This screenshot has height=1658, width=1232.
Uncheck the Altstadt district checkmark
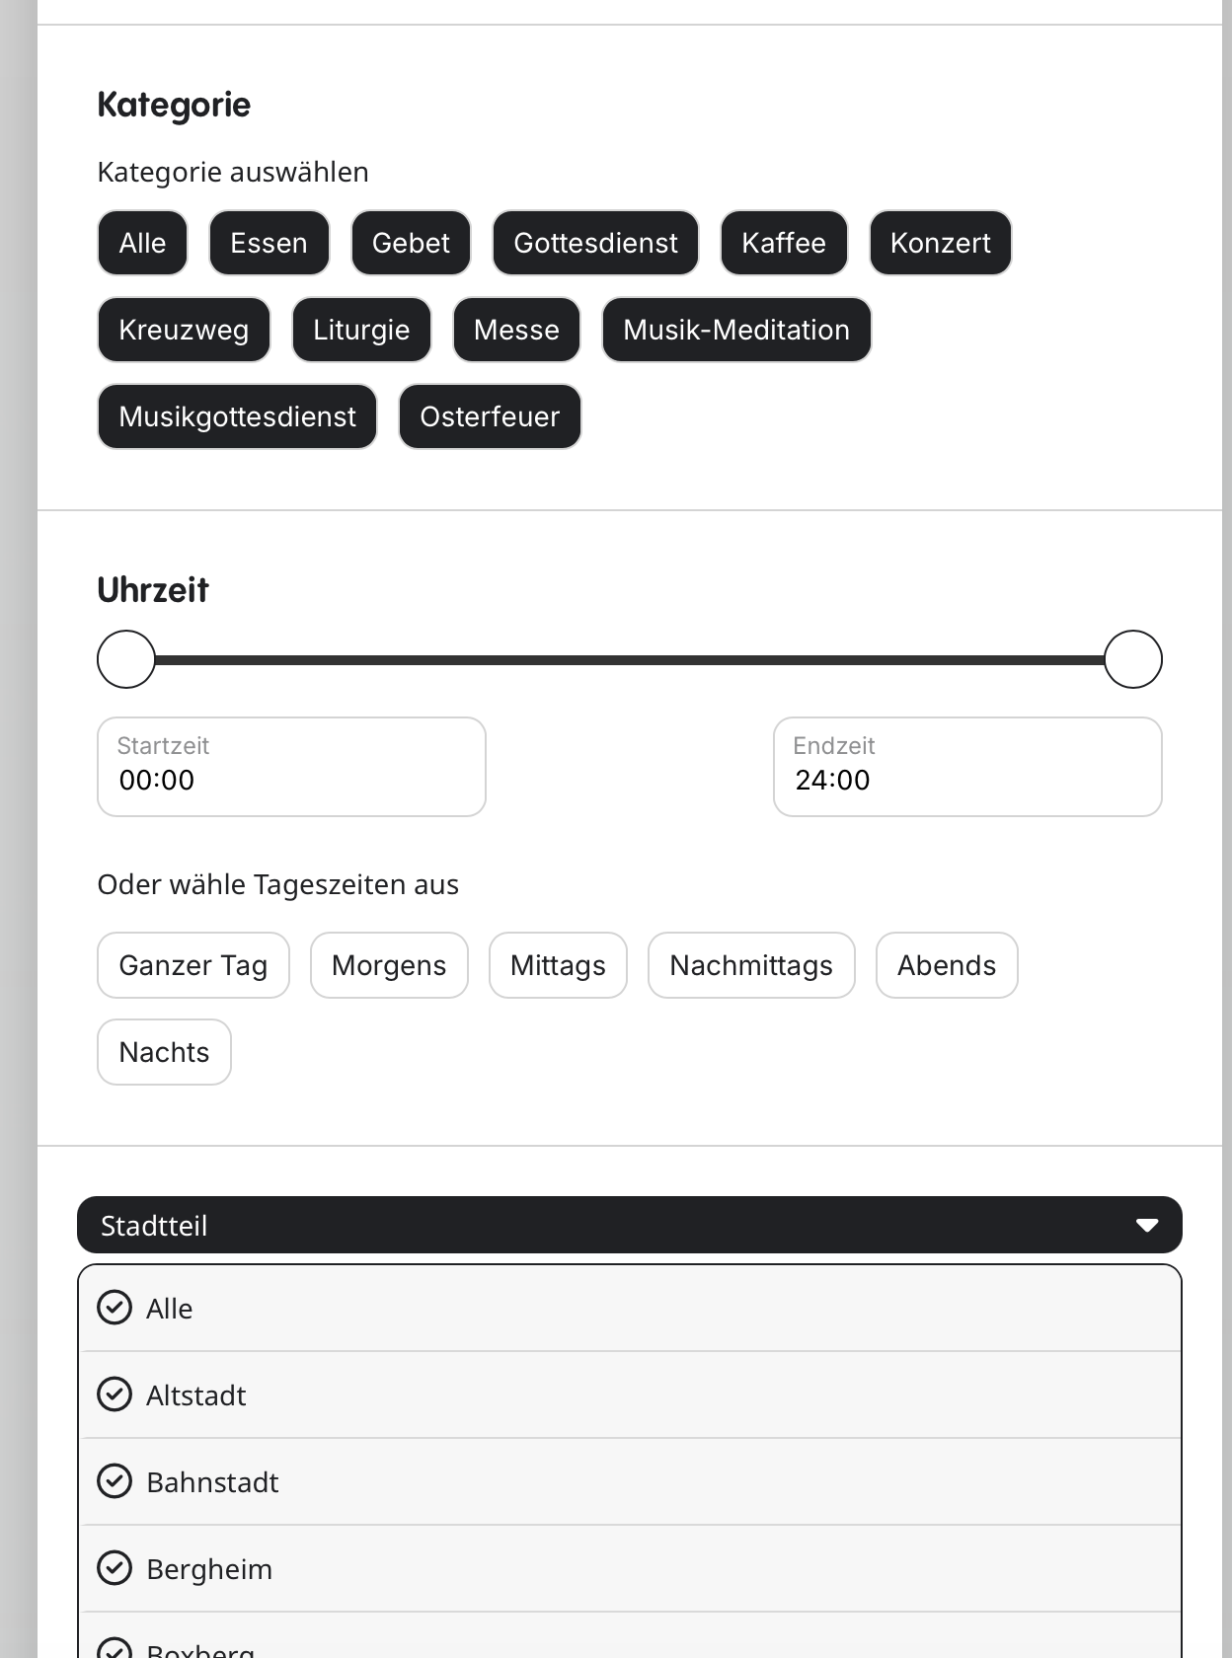point(115,1394)
